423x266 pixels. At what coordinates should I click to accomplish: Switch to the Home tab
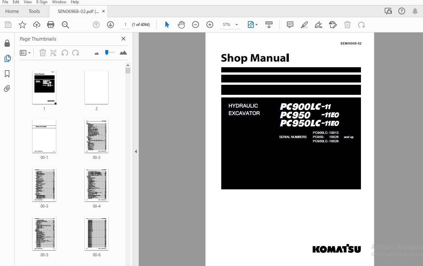pos(12,11)
